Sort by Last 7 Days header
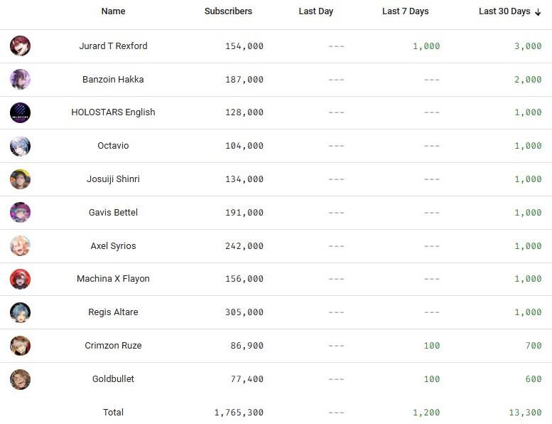 tap(405, 11)
